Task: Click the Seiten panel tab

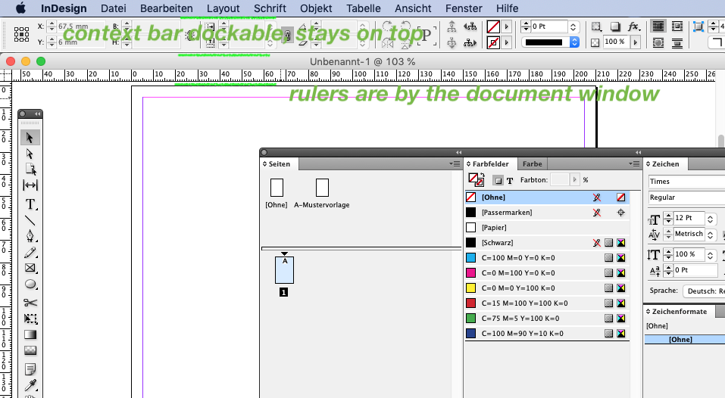Action: (280, 164)
